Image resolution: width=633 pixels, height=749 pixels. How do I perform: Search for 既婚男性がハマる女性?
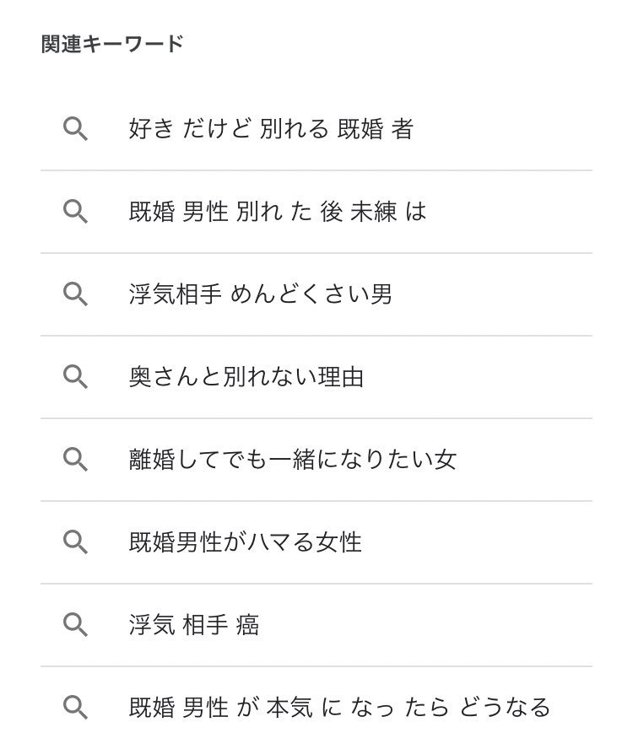(x=246, y=542)
